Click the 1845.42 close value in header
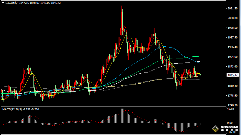This screenshot has height=135, width=241. tap(56, 3)
